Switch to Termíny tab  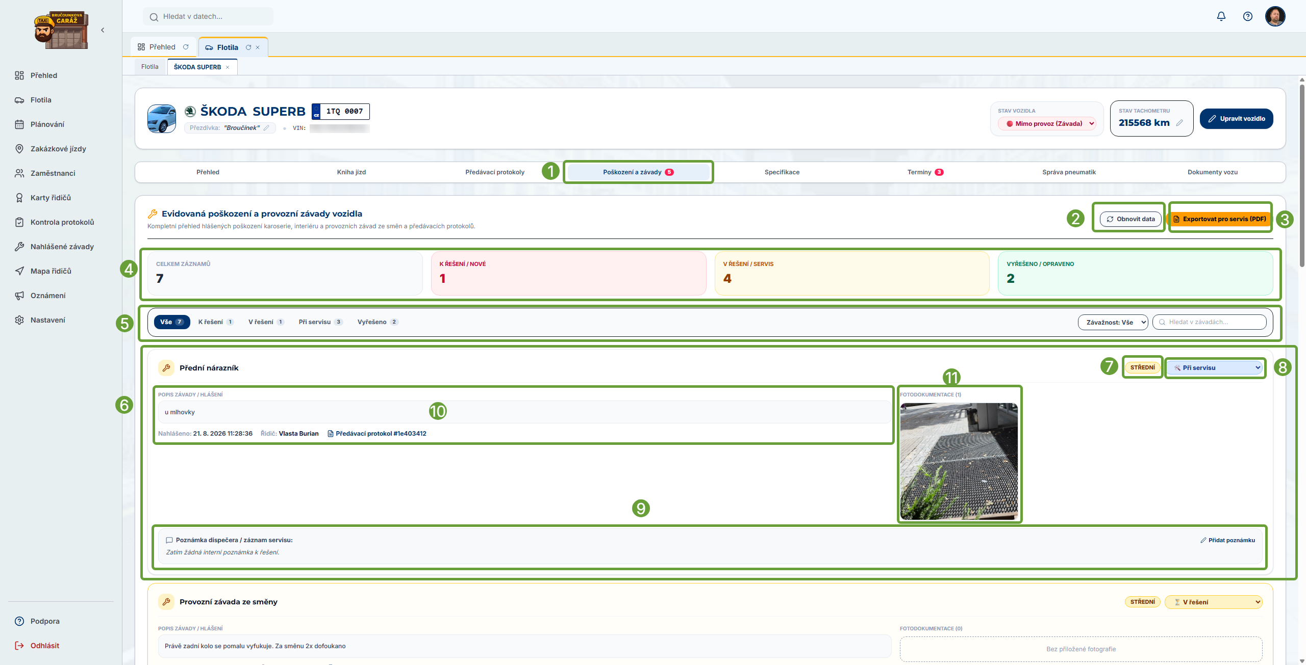pyautogui.click(x=925, y=172)
